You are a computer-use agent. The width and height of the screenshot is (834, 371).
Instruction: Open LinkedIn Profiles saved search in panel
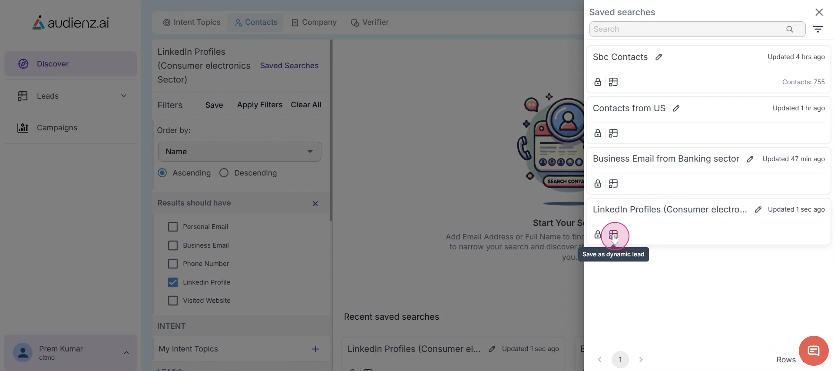coord(670,209)
